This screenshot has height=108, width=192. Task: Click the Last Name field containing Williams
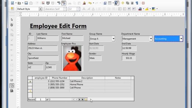click(x=47, y=38)
